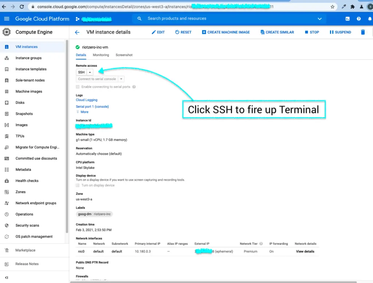Viewport: 373px width, 283px height.
Task: Open the help question mark icon
Action: click(x=359, y=19)
